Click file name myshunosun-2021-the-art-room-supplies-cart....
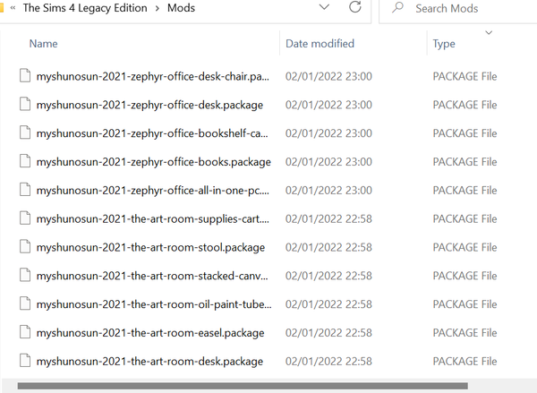 click(x=153, y=218)
